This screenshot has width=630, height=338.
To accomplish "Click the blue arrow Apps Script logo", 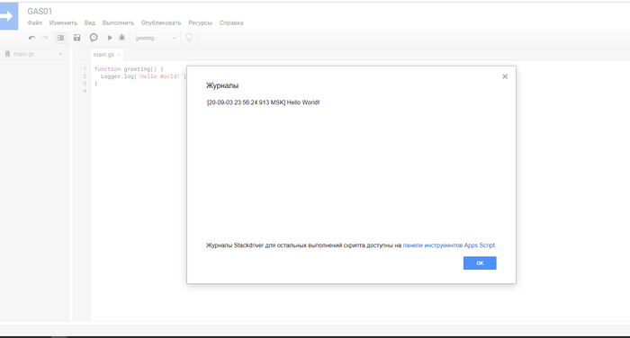I will [x=8, y=16].
